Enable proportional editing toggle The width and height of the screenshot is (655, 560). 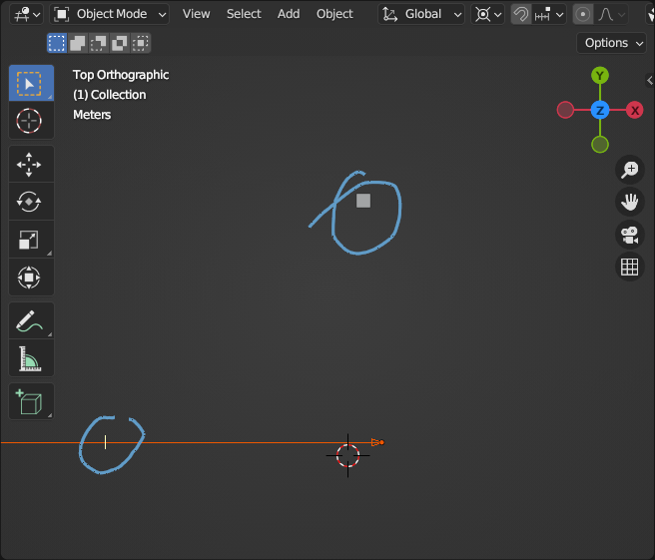pyautogui.click(x=583, y=14)
